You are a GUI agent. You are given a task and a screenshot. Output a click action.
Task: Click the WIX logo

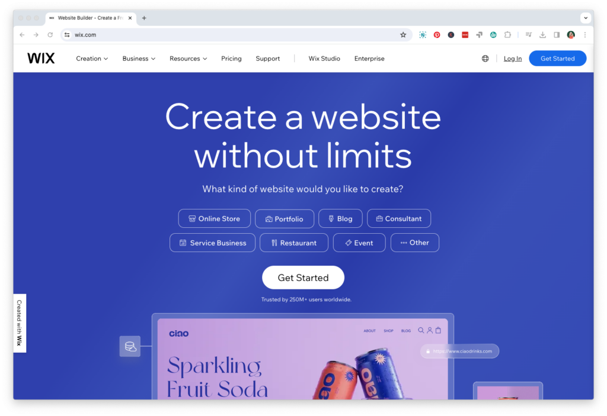tap(41, 59)
